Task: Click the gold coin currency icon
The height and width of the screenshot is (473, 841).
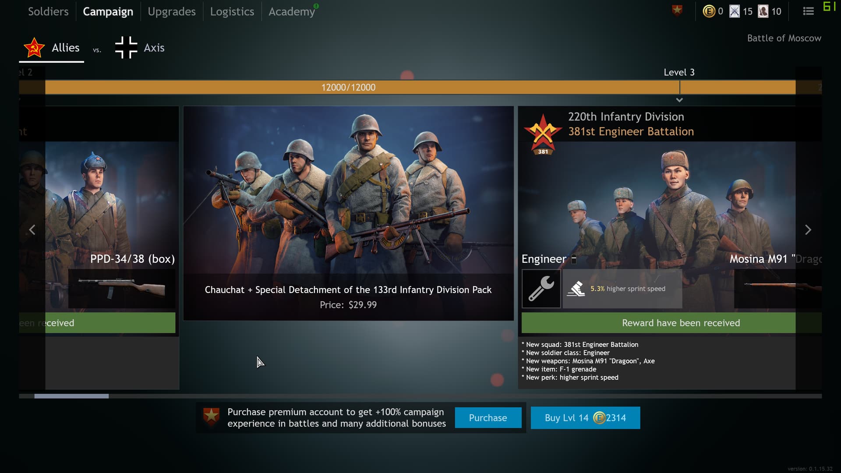Action: pos(709,11)
